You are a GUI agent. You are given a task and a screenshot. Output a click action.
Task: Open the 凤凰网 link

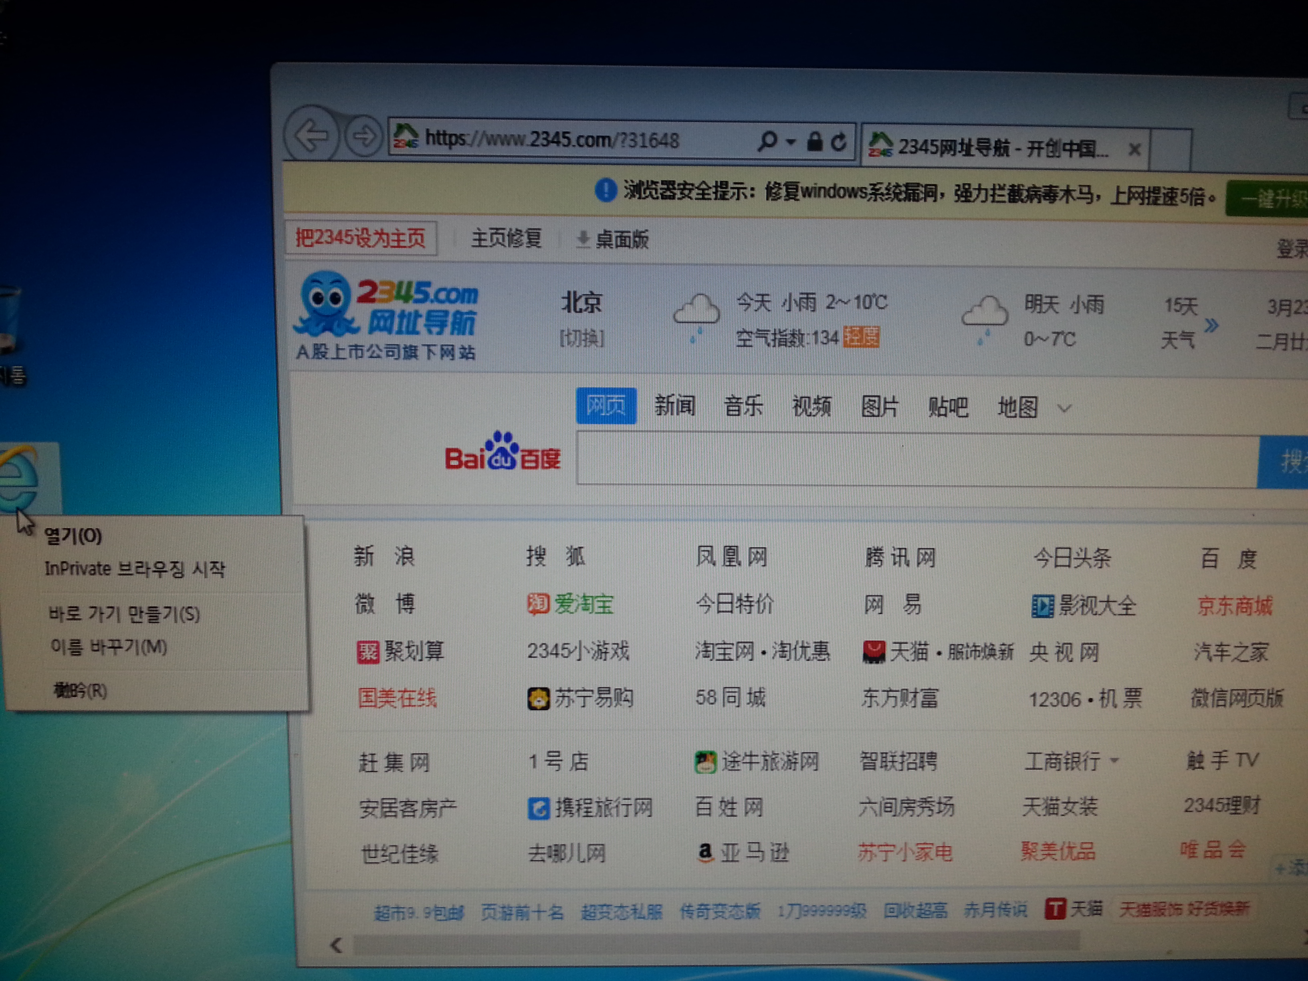point(731,557)
